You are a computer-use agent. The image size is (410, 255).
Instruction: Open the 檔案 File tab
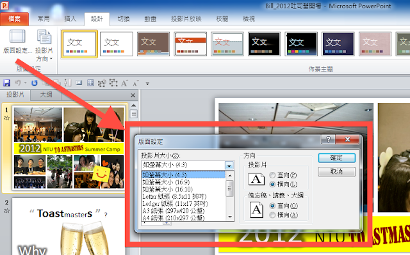pos(14,19)
